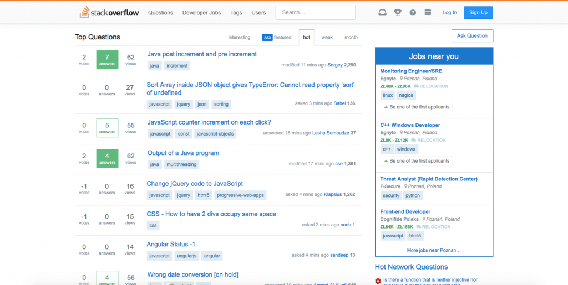The width and height of the screenshot is (568, 285).
Task: Open the Monitoring Engineer/SRE job
Action: (411, 71)
